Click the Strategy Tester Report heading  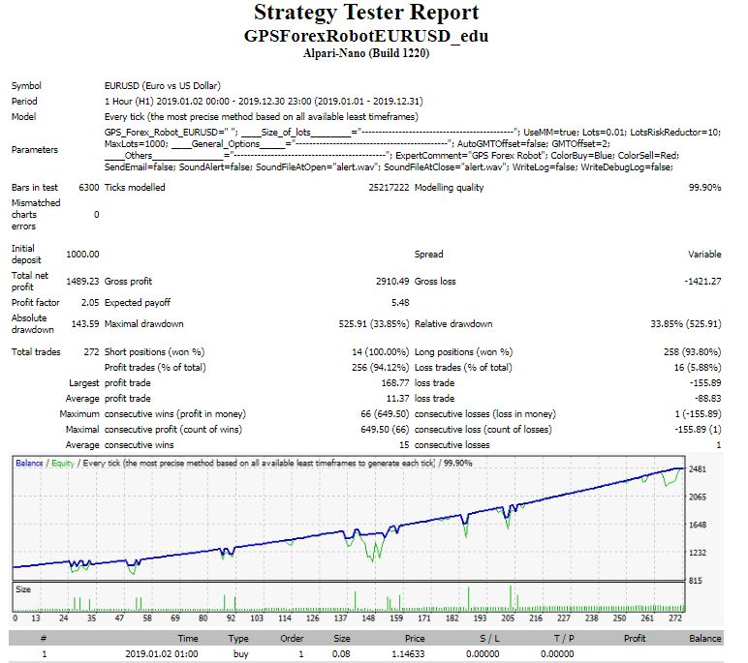[x=366, y=13]
